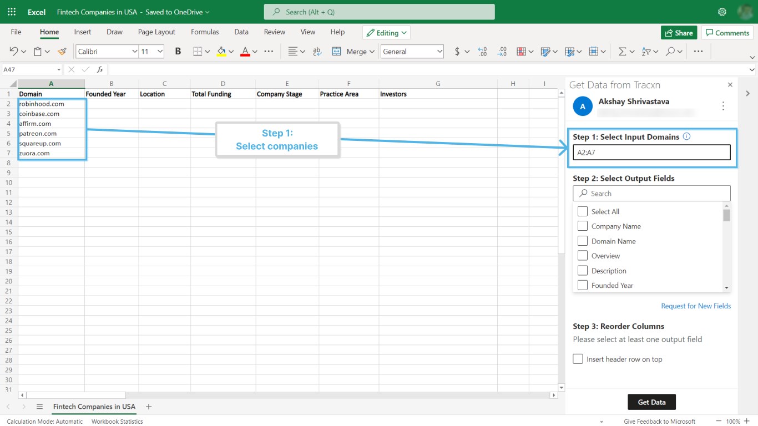Switch to the Page Layout tab
The width and height of the screenshot is (758, 426).
[x=156, y=32]
